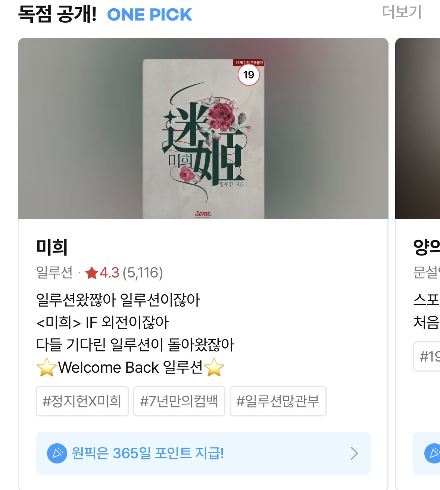Tap the 독점 공개! heading
Screen dimensions: 440x490
click(57, 14)
